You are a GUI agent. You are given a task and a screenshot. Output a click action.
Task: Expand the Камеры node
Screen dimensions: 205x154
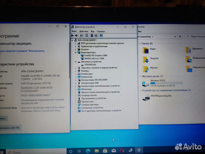(x=76, y=71)
